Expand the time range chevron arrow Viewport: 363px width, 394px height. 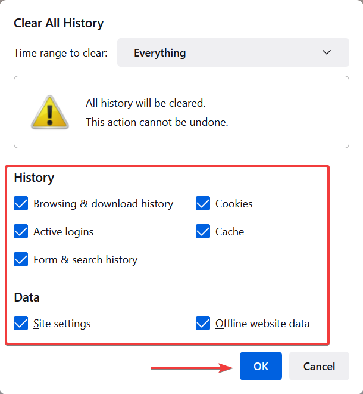point(326,52)
